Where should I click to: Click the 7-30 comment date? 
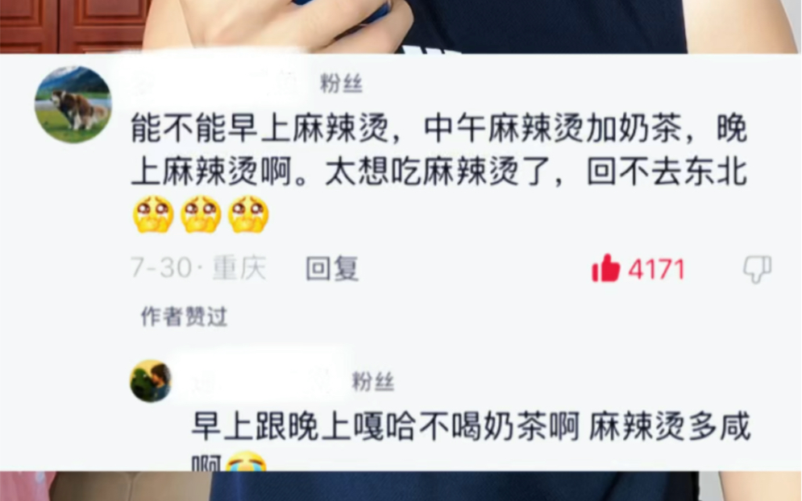161,268
